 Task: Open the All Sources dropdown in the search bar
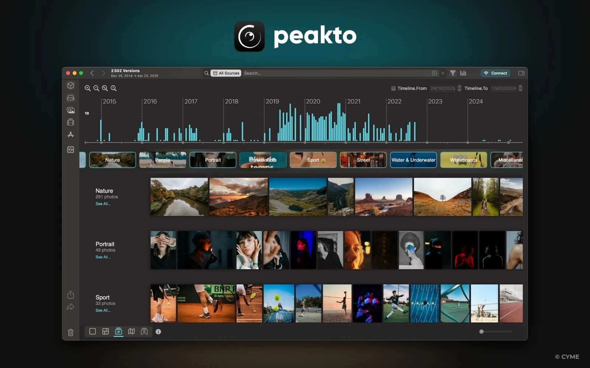coord(226,73)
